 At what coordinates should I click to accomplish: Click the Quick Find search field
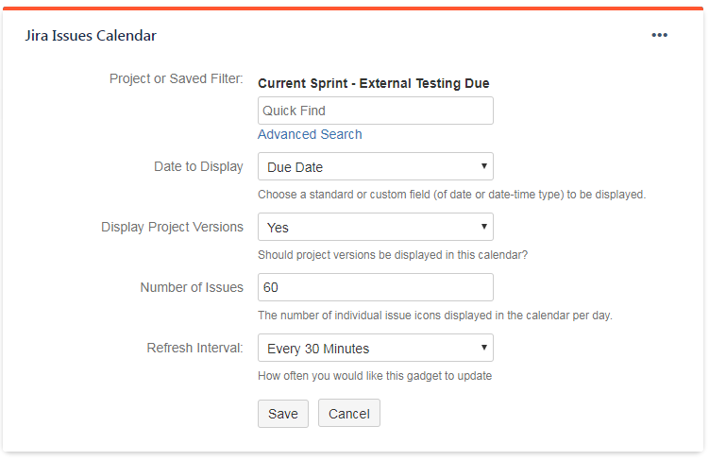coord(375,111)
